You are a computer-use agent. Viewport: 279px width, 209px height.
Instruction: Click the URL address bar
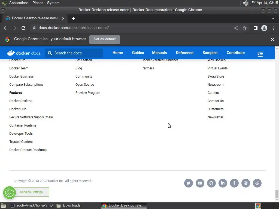(x=132, y=28)
